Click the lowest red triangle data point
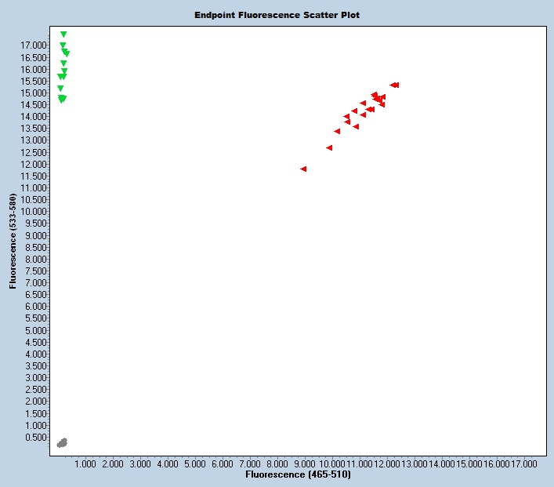This screenshot has height=487, width=554. pos(303,169)
